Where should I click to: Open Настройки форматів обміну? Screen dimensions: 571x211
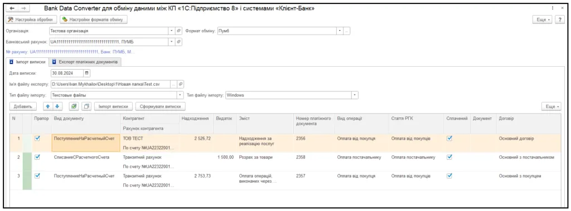[x=94, y=19]
